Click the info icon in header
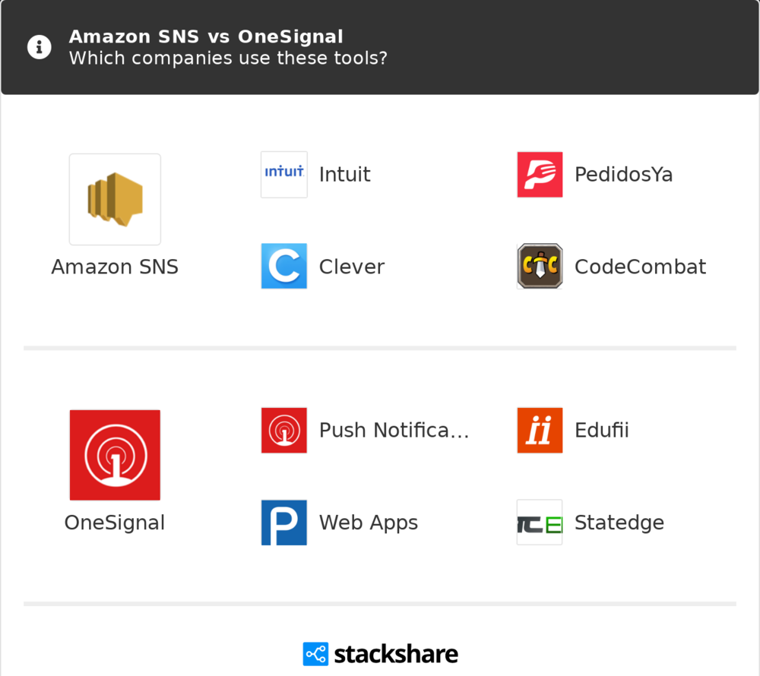The image size is (760, 676). pos(40,47)
